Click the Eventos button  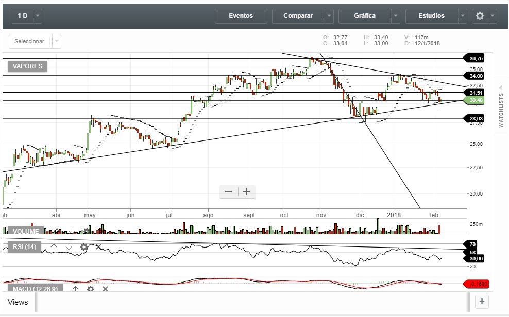click(241, 16)
